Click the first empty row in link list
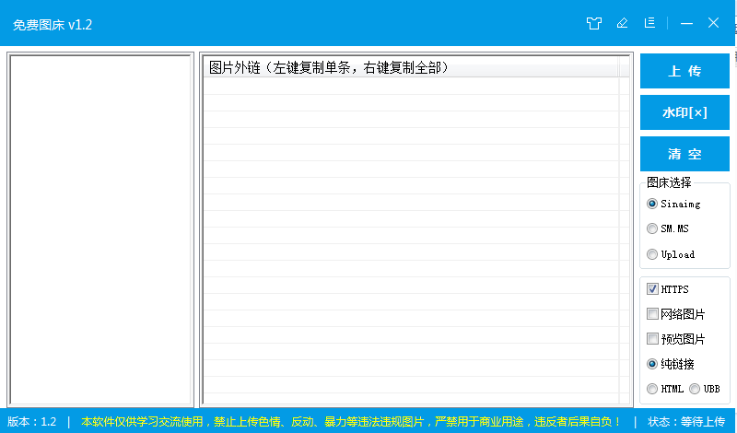 tap(411, 86)
